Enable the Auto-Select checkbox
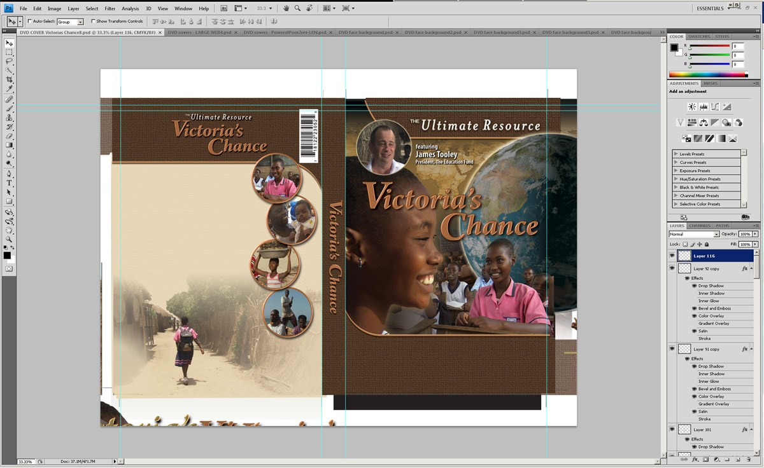Screen dimensions: 764x468 coord(30,22)
